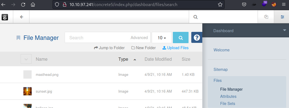This screenshot has width=289, height=108.
Task: Open the select-all checkbox dropdown in header
Action: [26, 59]
